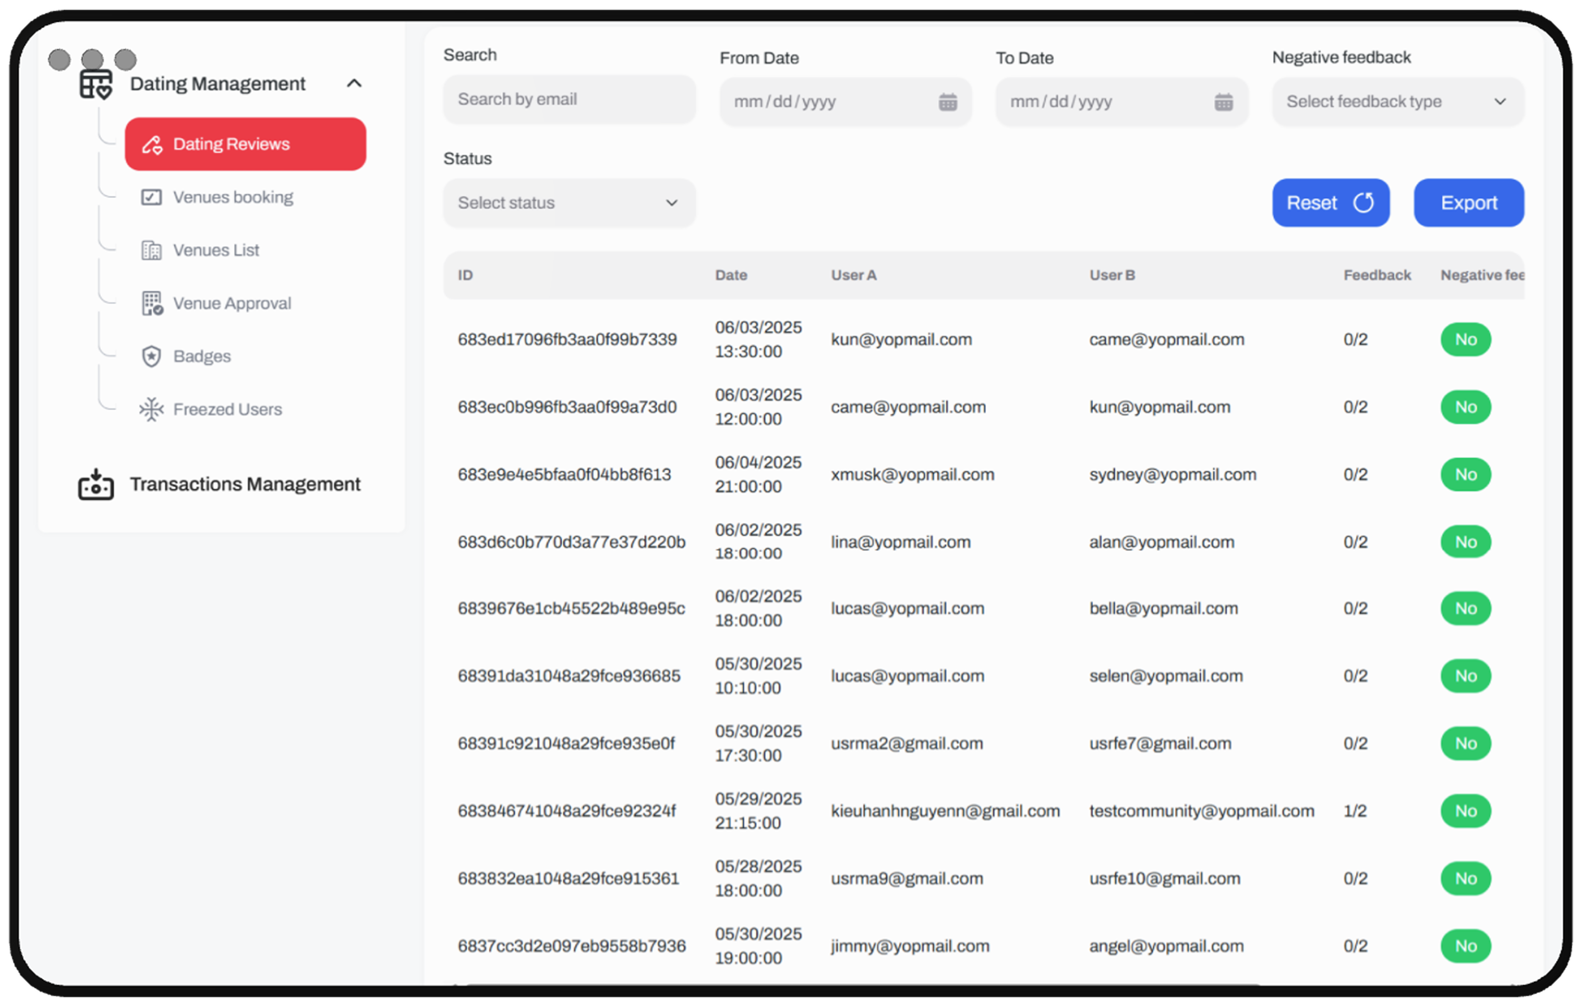Click the Dating Management calendar-heart icon

click(96, 84)
